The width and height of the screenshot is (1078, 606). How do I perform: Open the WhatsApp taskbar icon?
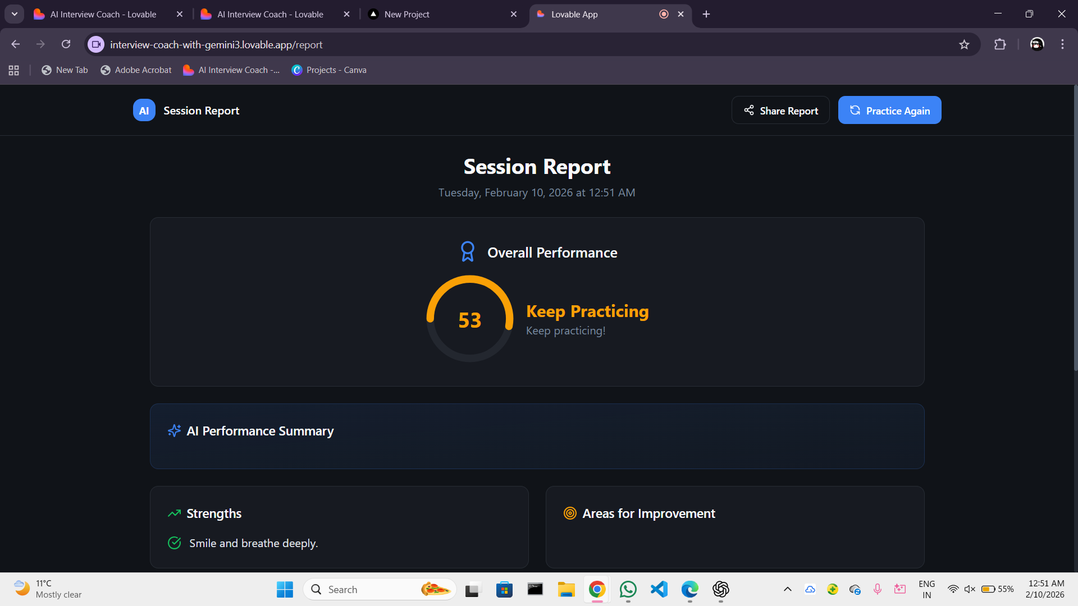click(628, 589)
